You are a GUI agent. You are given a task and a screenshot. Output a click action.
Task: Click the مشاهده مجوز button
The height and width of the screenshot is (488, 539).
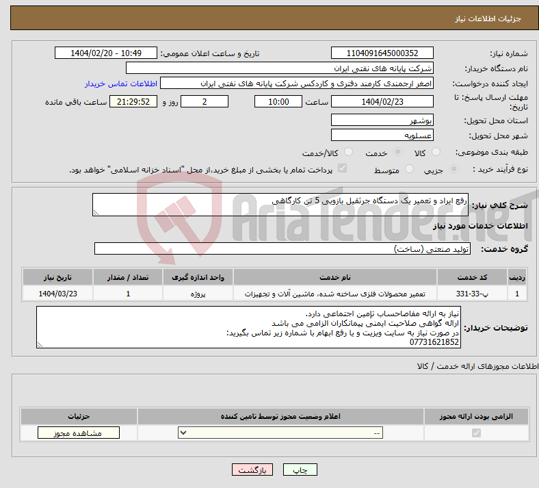pyautogui.click(x=79, y=433)
